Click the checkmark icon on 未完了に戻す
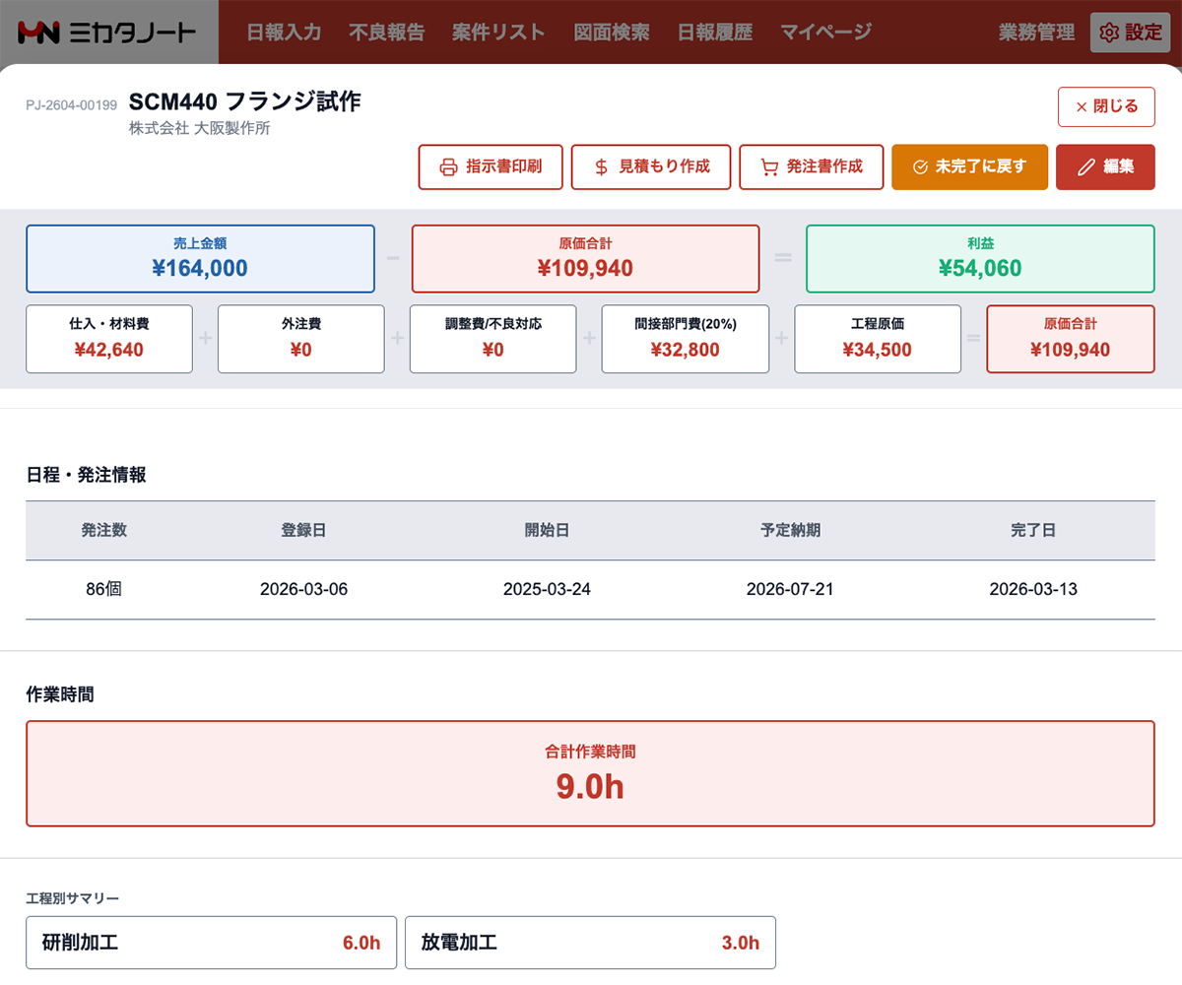 pyautogui.click(x=920, y=166)
